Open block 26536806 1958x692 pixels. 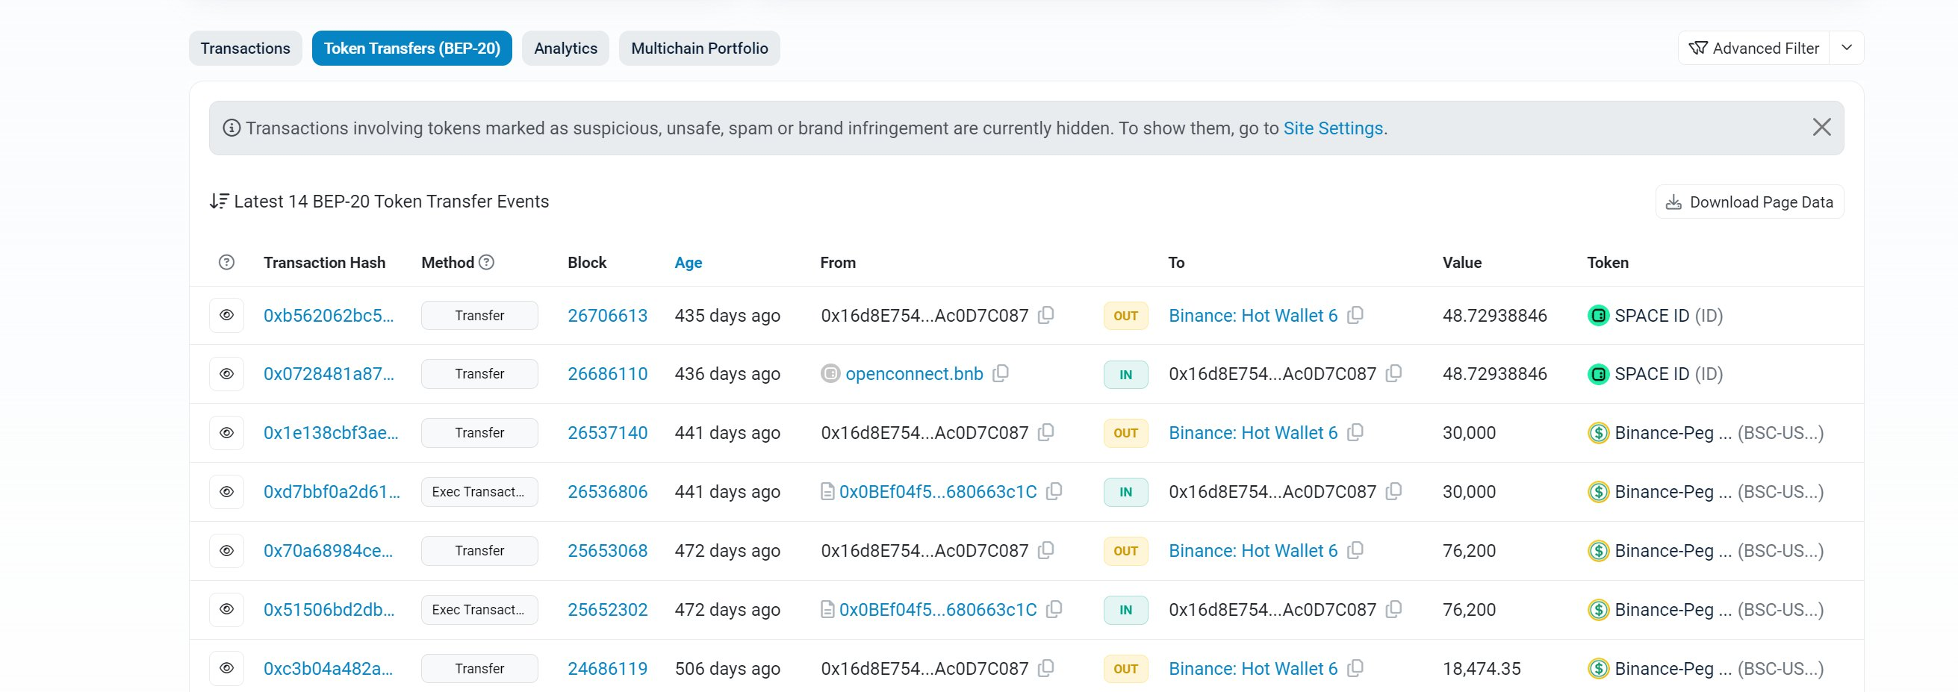pyautogui.click(x=607, y=491)
